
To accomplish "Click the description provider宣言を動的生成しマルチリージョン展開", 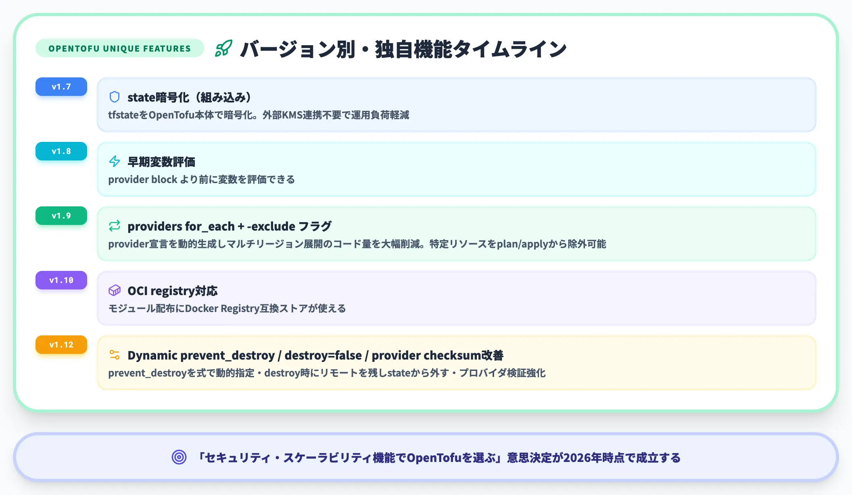I will 357,244.
